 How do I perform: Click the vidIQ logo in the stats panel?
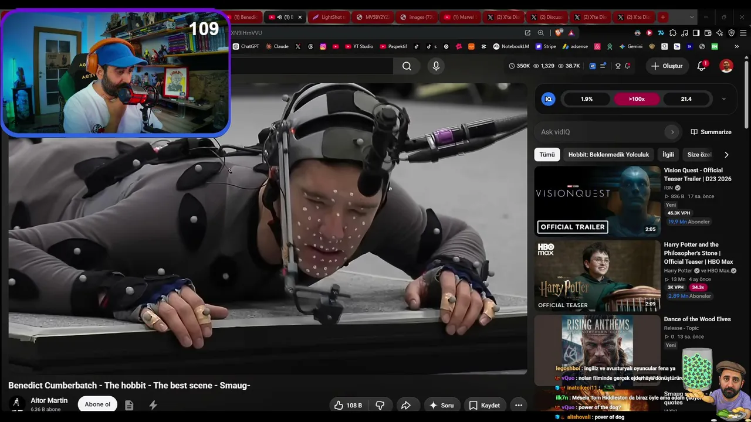click(x=549, y=99)
